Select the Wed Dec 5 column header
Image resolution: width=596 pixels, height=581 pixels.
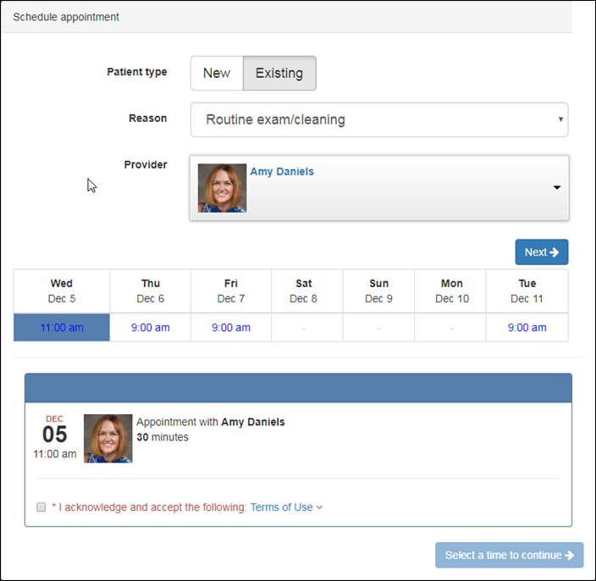click(62, 290)
